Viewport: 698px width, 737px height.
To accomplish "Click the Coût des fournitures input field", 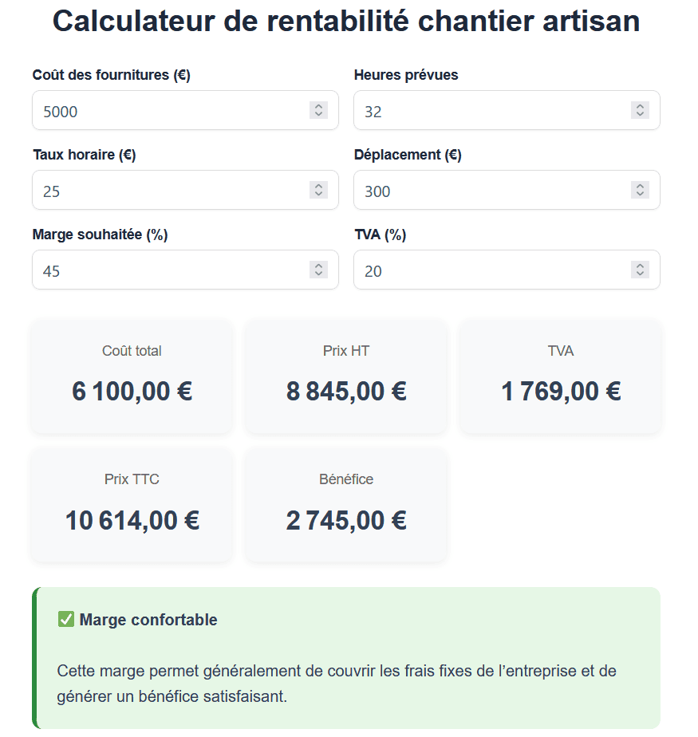I will [x=185, y=110].
